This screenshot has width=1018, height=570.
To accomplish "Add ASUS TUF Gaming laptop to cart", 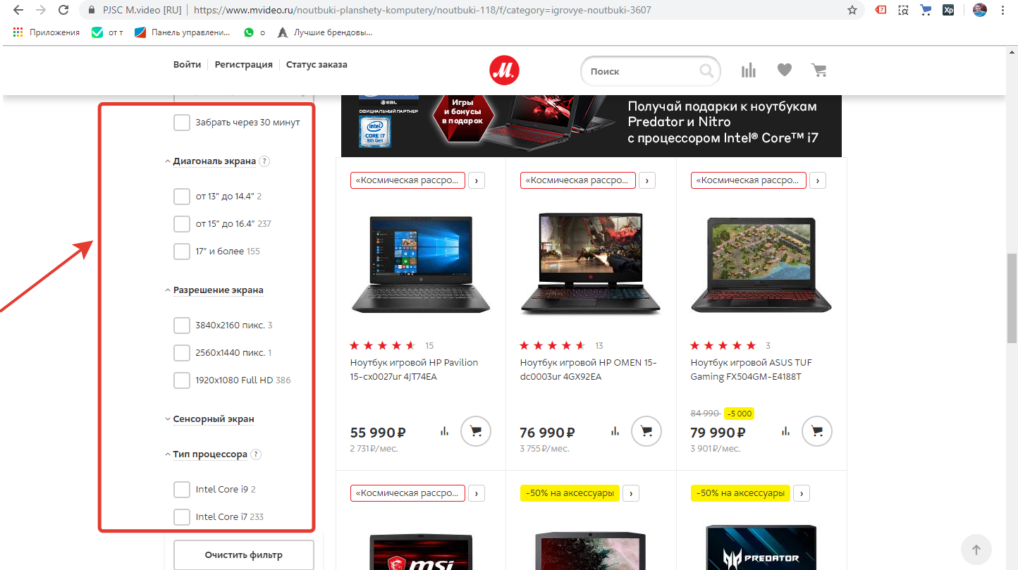I will 817,431.
